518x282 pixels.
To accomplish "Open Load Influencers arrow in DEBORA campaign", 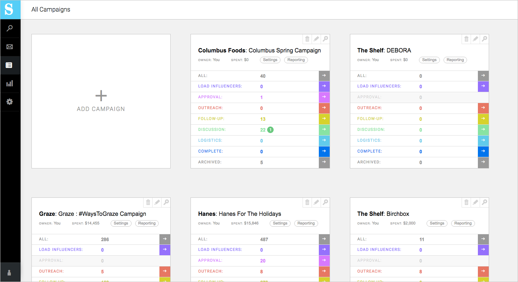I will tap(483, 86).
